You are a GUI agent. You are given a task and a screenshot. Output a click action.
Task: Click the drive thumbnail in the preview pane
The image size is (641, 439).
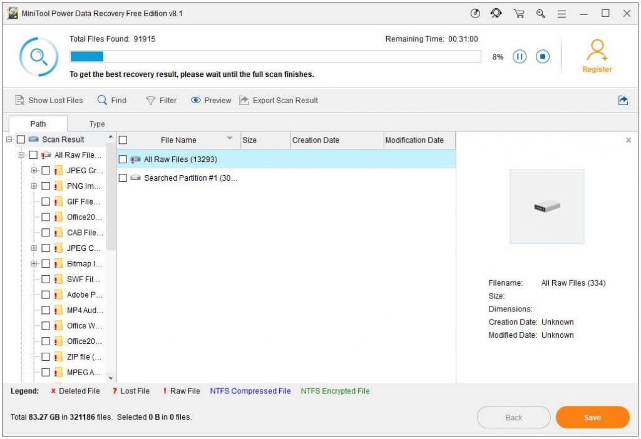[x=546, y=206]
